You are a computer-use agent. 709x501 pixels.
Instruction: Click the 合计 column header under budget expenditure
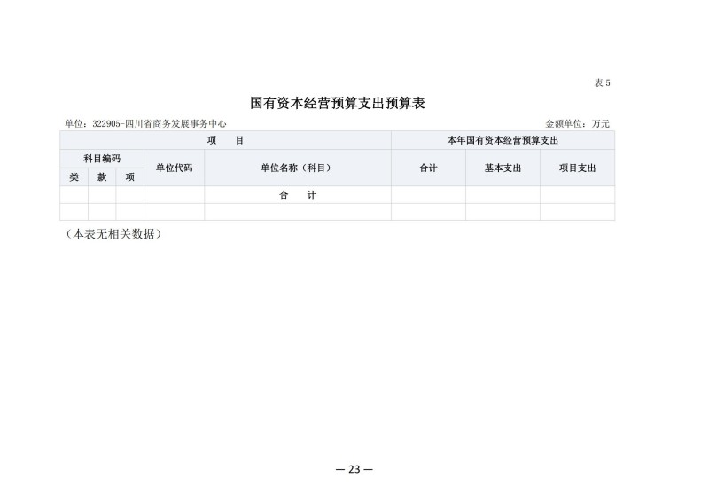point(428,168)
